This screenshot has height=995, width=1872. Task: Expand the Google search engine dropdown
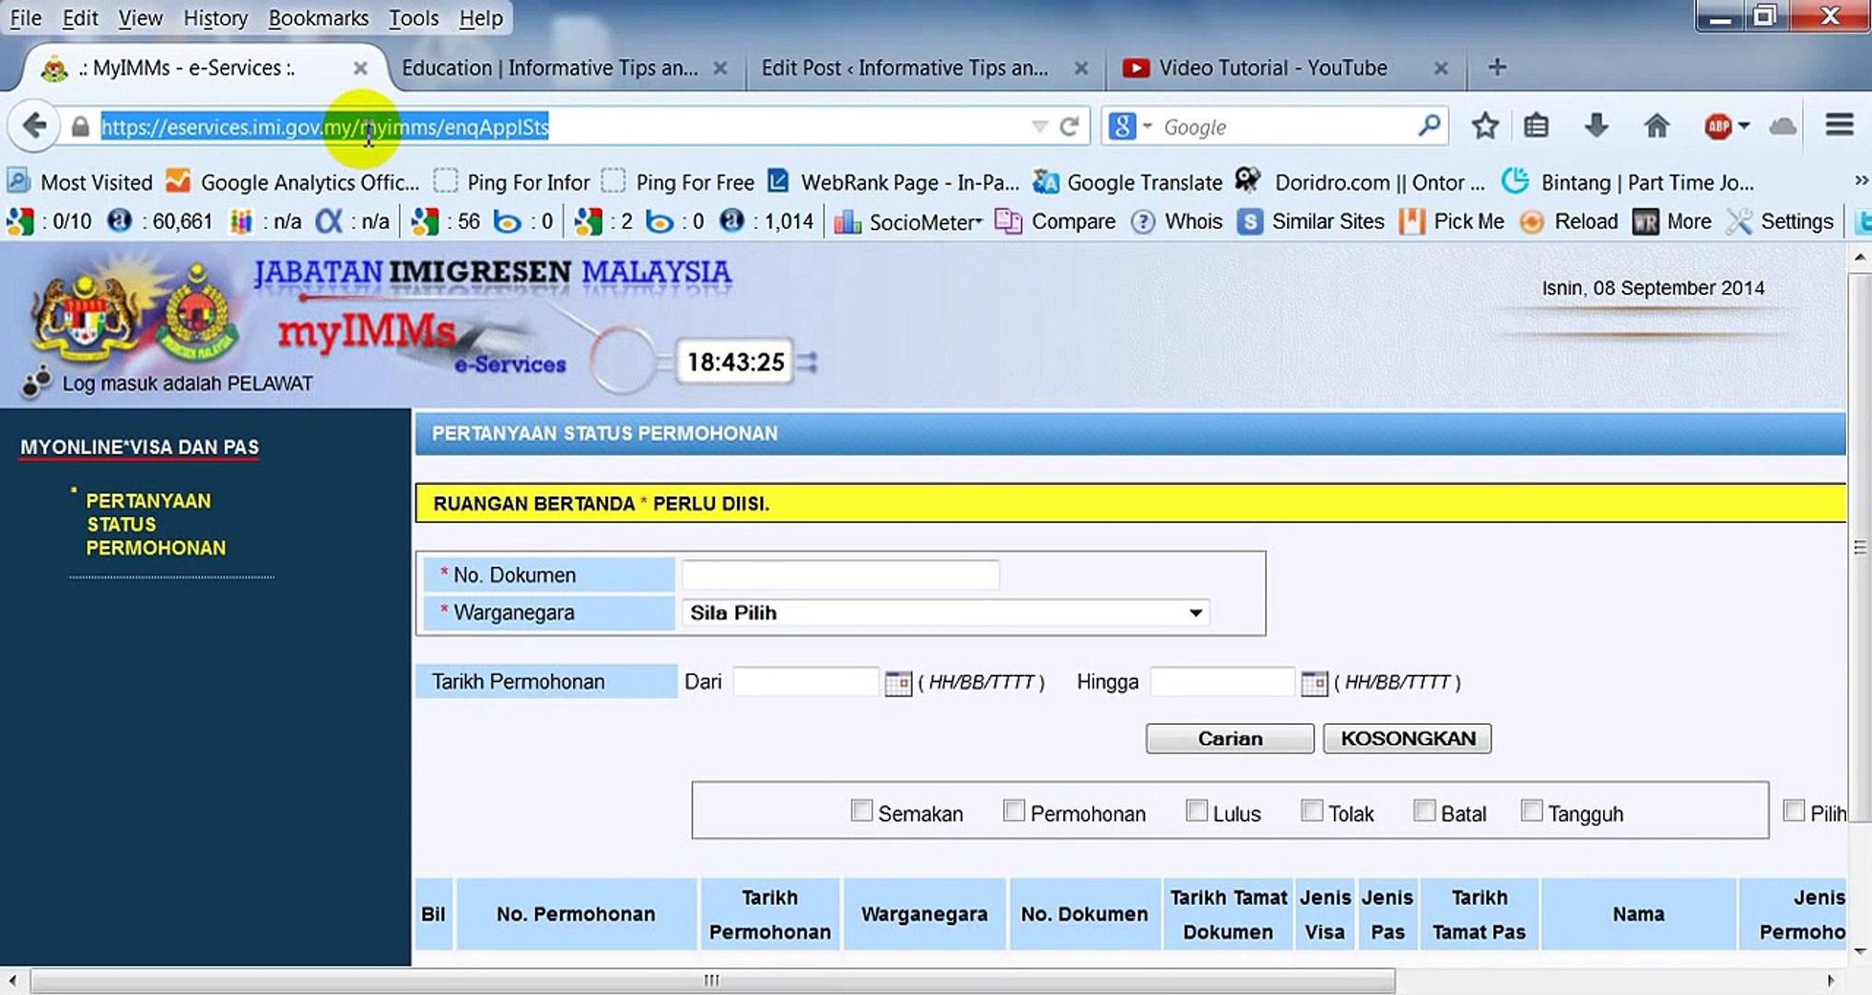point(1147,126)
